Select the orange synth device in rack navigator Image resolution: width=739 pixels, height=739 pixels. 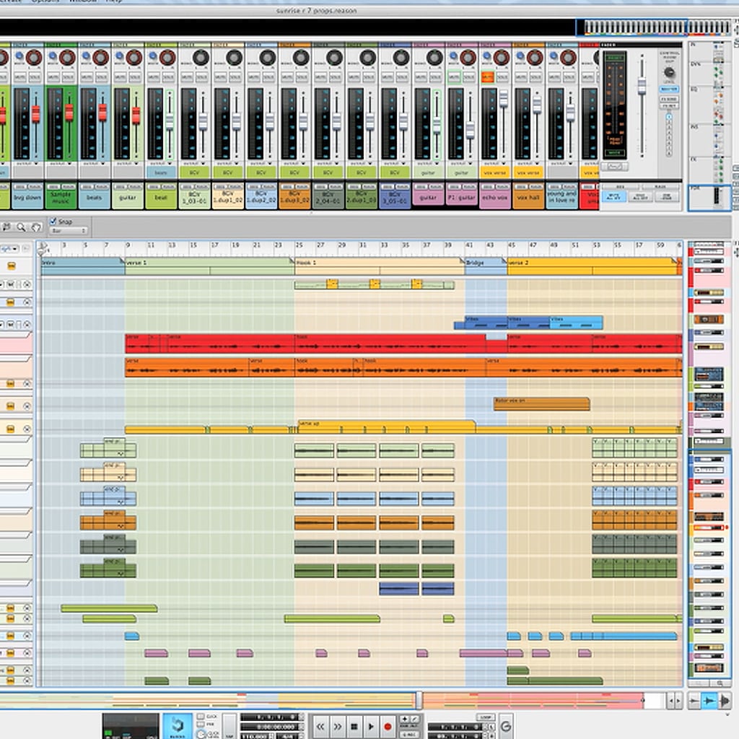[x=708, y=319]
